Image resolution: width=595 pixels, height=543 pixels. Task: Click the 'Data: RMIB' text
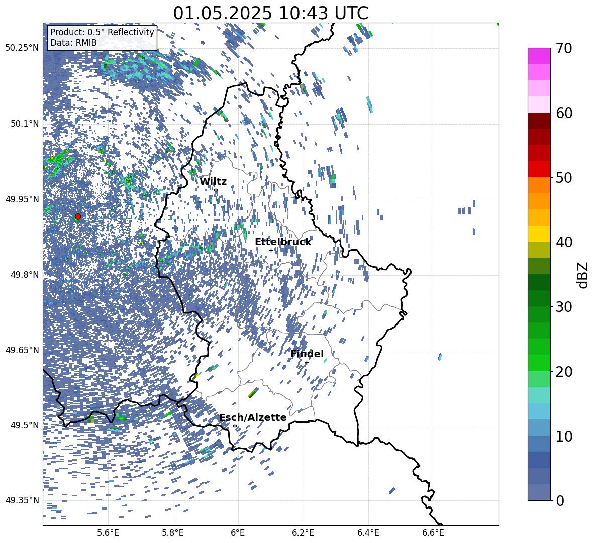click(x=73, y=43)
